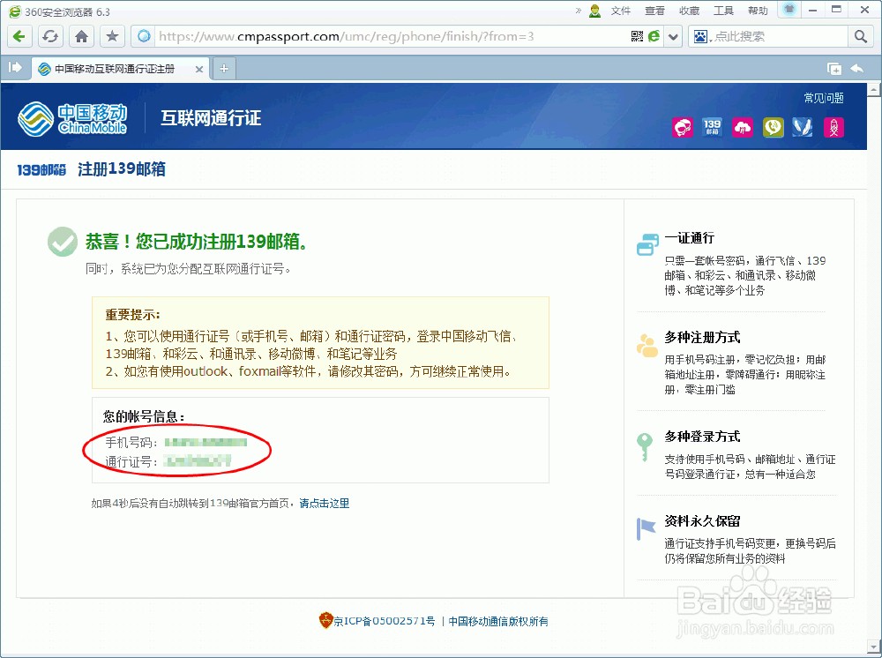Screen dimensions: 882x658
Task: Open the 工具 menu
Action: pos(723,11)
